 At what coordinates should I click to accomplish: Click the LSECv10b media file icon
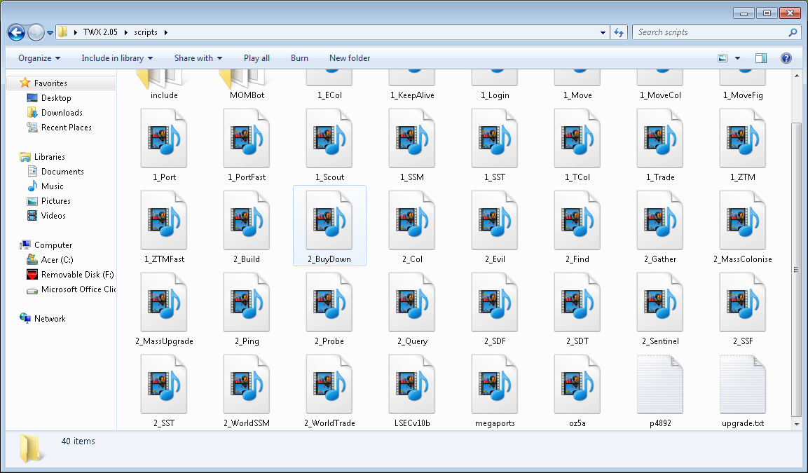412,384
